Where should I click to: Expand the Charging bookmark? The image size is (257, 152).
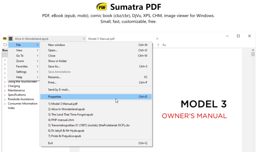(5, 86)
